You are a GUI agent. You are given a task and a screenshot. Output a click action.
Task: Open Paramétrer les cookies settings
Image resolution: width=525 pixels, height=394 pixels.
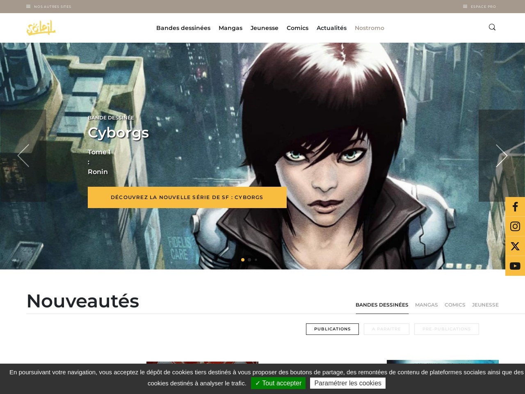[x=348, y=383]
